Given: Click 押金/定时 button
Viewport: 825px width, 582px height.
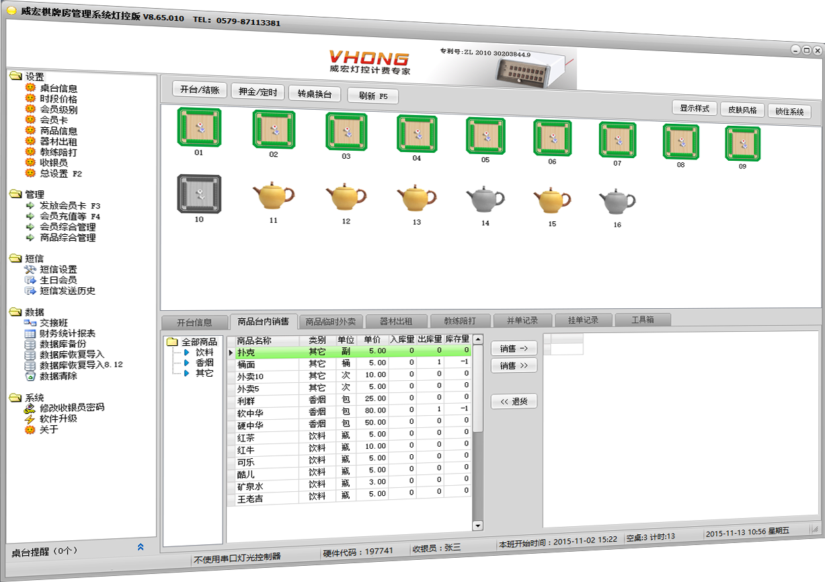Looking at the screenshot, I should (x=258, y=92).
